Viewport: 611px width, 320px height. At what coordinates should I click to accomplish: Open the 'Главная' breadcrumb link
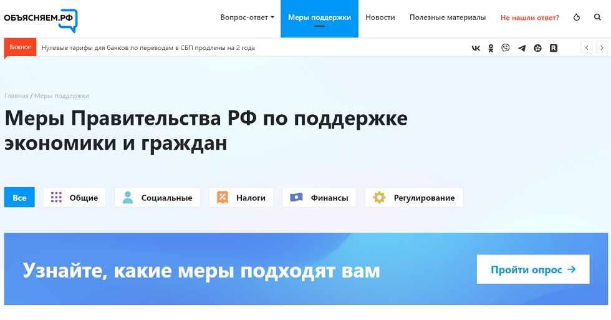[x=16, y=96]
